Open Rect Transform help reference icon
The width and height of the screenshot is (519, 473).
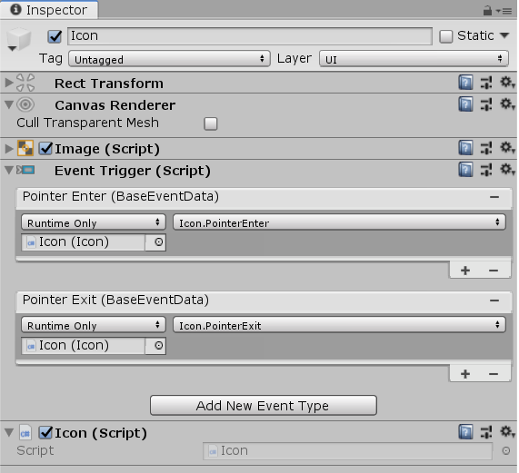465,83
